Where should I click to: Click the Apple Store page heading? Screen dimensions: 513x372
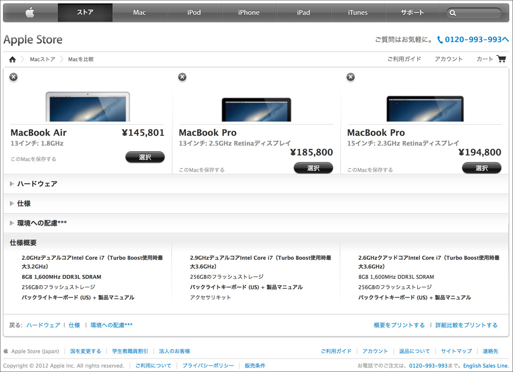(x=33, y=40)
